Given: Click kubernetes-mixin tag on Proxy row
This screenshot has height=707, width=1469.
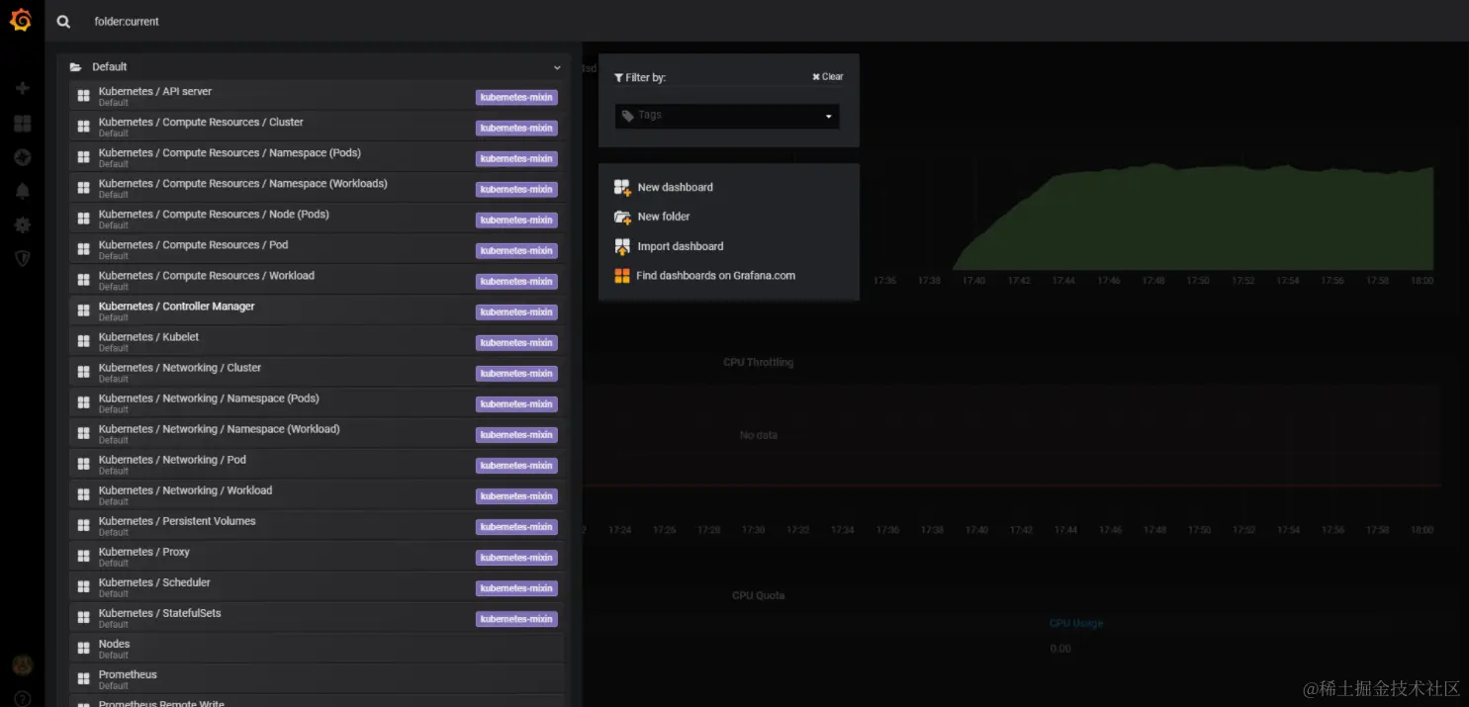Looking at the screenshot, I should click(x=516, y=557).
